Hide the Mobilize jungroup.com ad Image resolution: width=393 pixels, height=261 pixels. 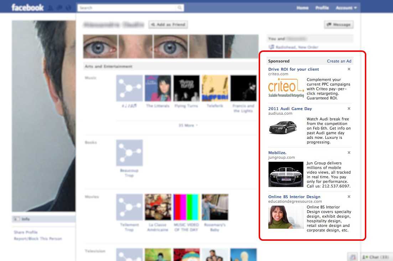point(349,153)
